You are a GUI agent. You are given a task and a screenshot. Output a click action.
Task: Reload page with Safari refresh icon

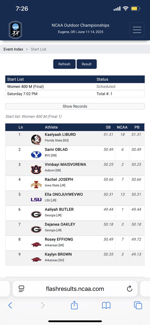(129, 289)
